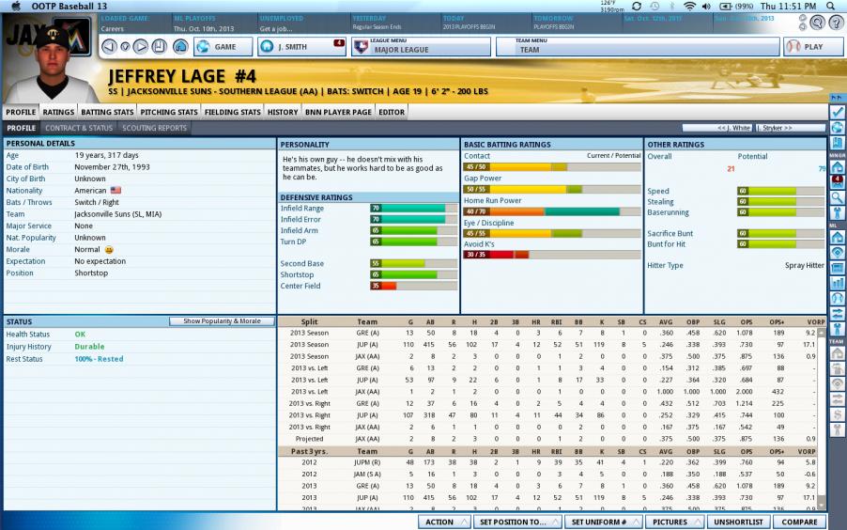Open the SET UNIFORM # dropdown
847x530 pixels.
(x=604, y=522)
